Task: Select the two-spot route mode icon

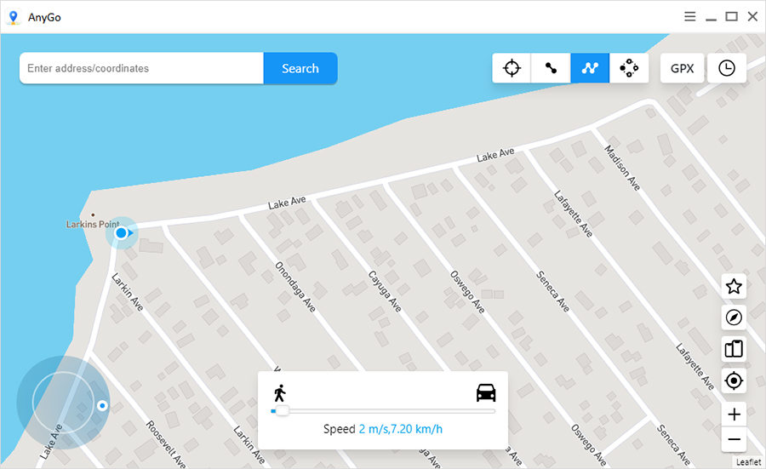Action: (x=551, y=69)
